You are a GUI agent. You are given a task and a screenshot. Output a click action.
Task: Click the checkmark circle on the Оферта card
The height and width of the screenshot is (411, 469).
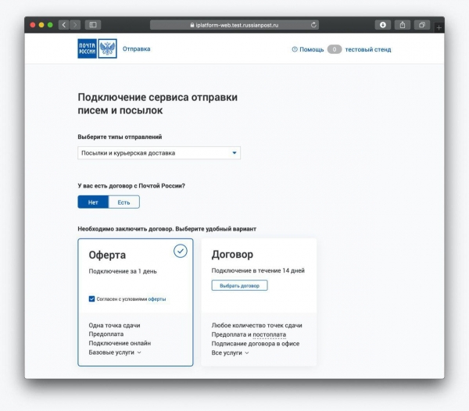181,251
